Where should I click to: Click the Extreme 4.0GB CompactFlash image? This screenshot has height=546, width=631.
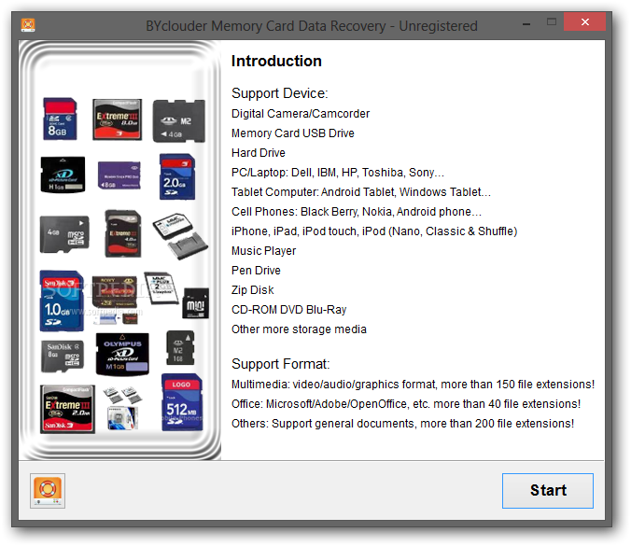(123, 233)
